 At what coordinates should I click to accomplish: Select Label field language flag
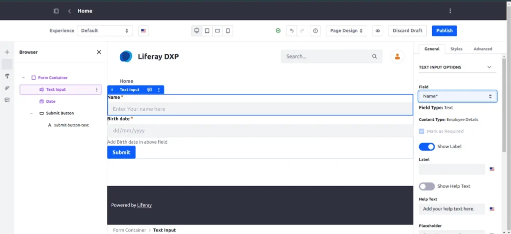click(x=492, y=169)
